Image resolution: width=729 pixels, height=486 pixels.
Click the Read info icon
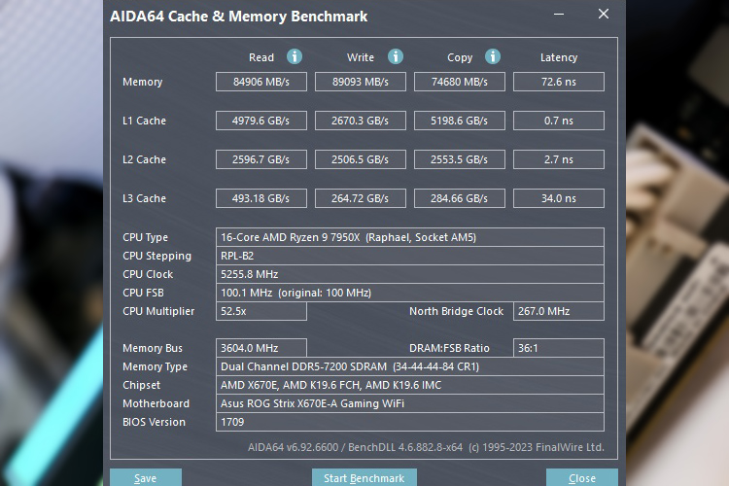click(x=295, y=56)
